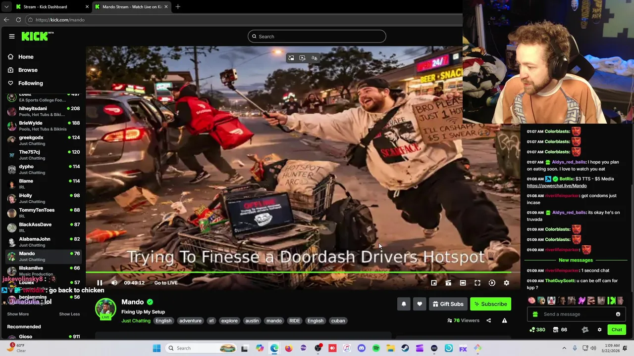This screenshot has width=634, height=356.
Task: Go to Home in sidebar
Action: point(21,57)
